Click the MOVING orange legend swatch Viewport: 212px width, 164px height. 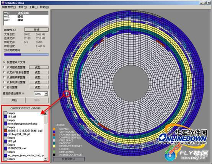point(54,129)
